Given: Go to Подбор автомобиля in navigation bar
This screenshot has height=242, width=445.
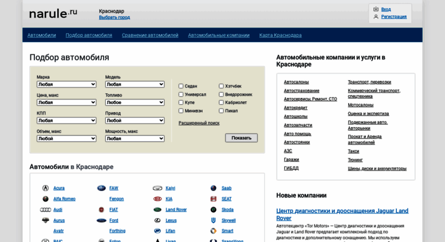Looking at the screenshot, I should pyautogui.click(x=89, y=35).
